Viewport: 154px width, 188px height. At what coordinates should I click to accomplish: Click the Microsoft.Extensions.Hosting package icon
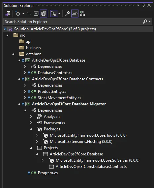[x=46, y=142]
